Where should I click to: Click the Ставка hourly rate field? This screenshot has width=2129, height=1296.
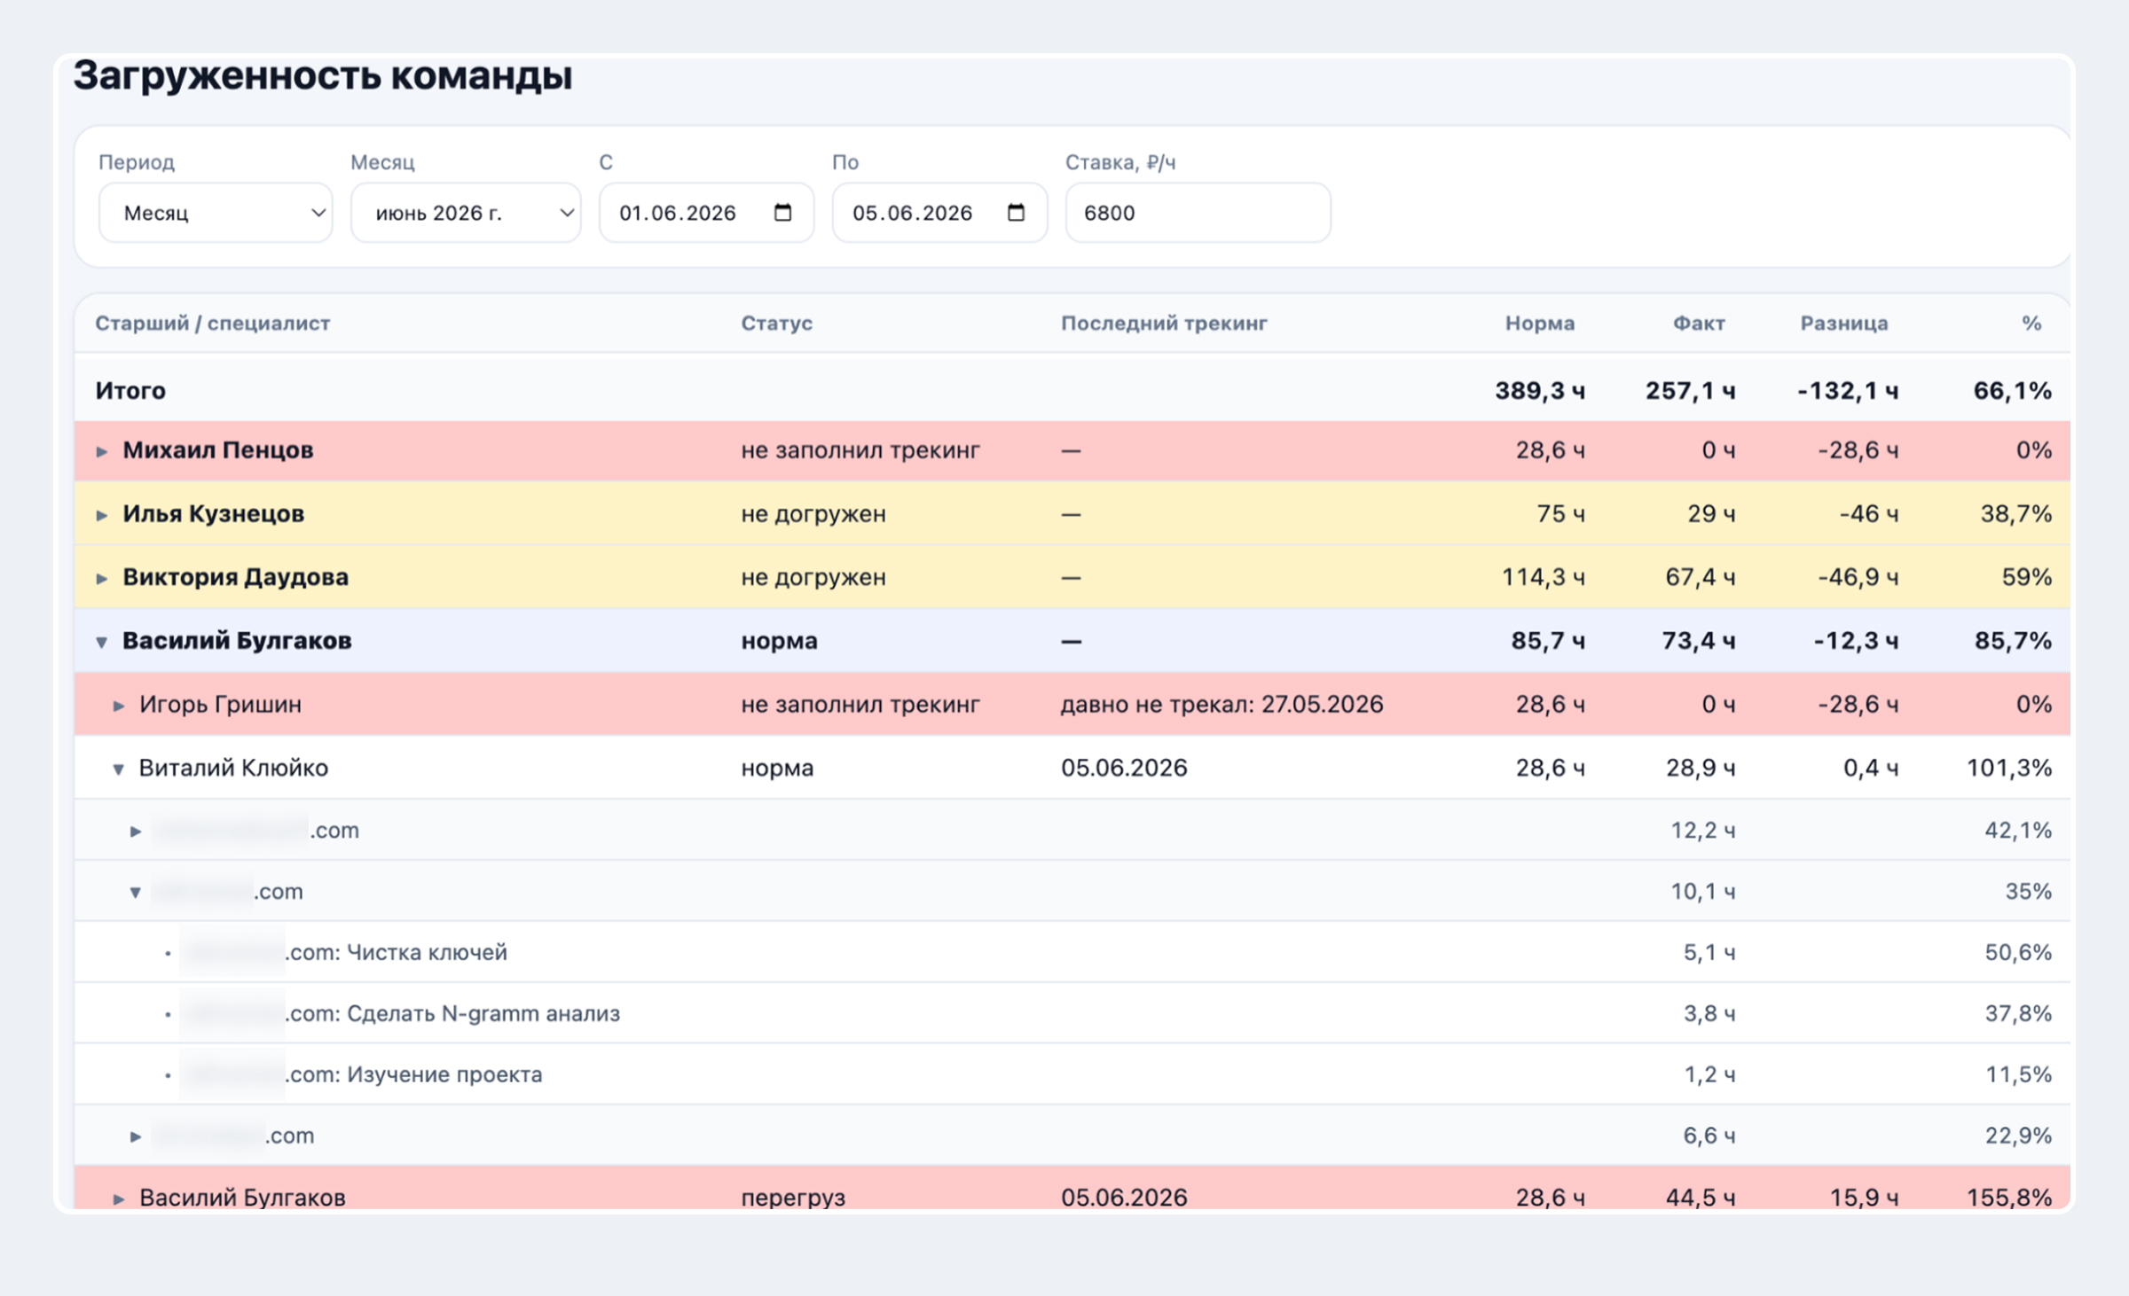coord(1198,213)
